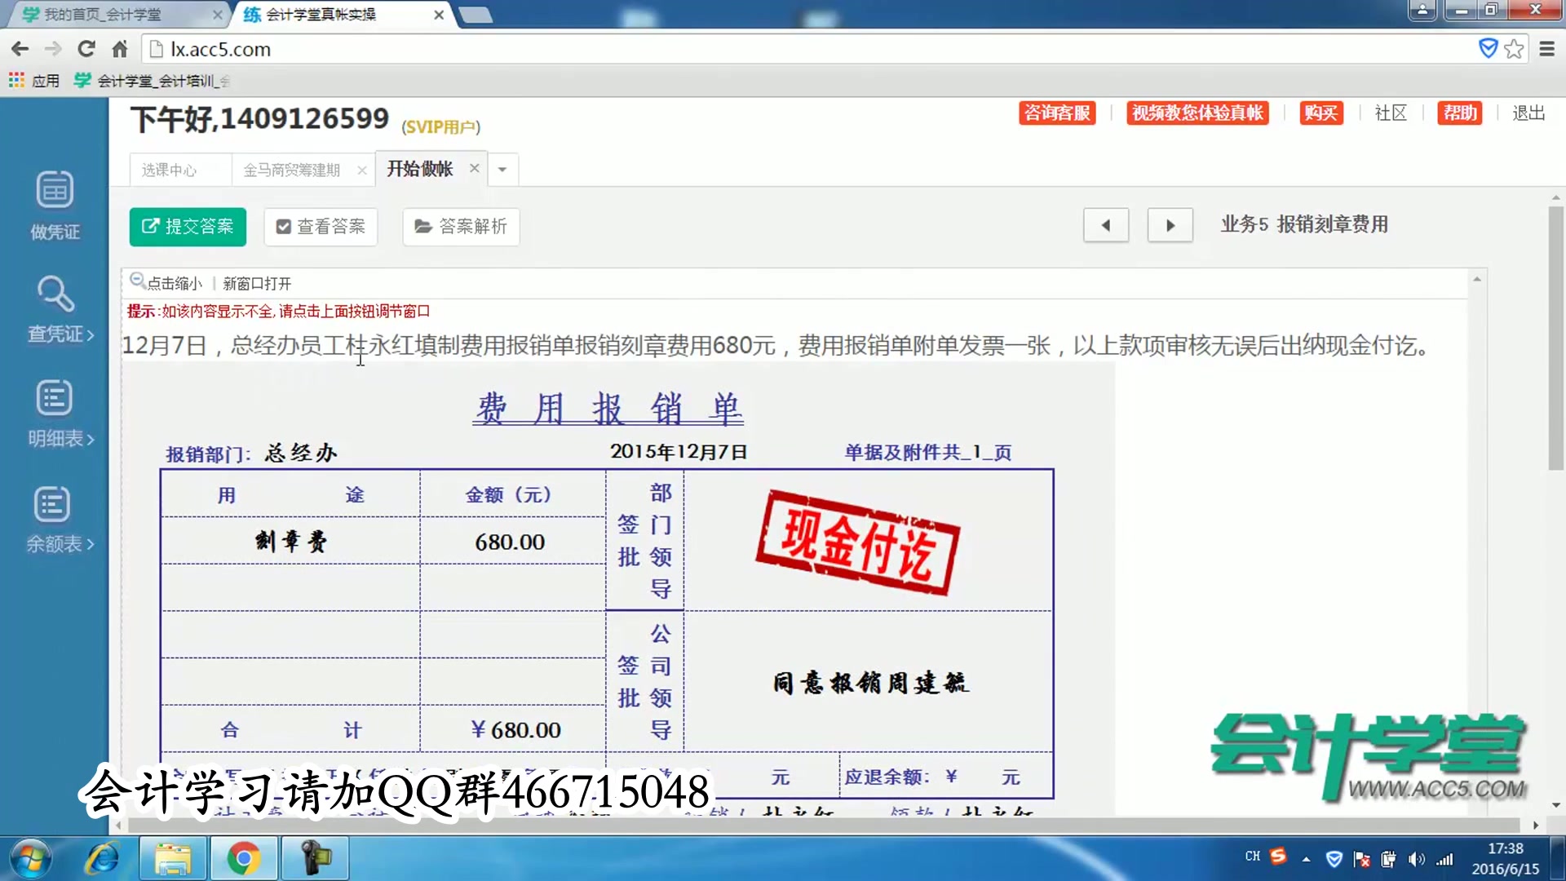Click the 点击缩小 magnifier icon above the document

(x=137, y=281)
